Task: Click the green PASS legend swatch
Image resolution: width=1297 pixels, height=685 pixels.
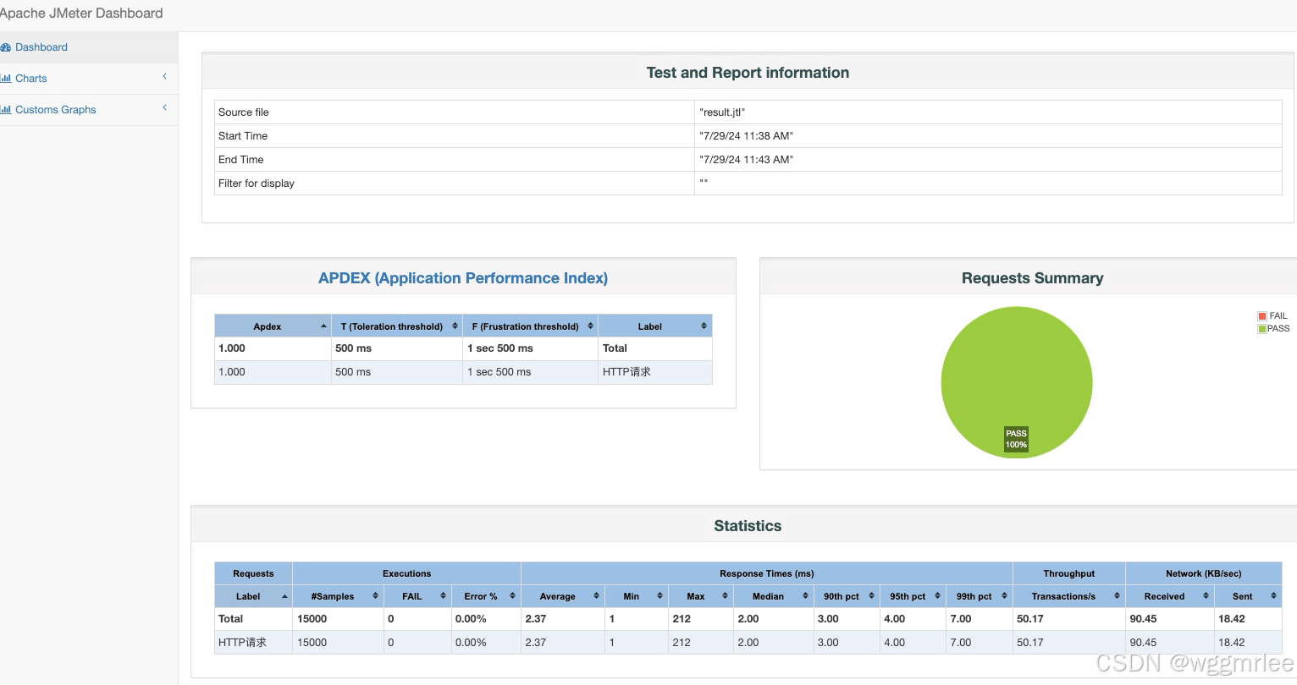Action: [1261, 329]
